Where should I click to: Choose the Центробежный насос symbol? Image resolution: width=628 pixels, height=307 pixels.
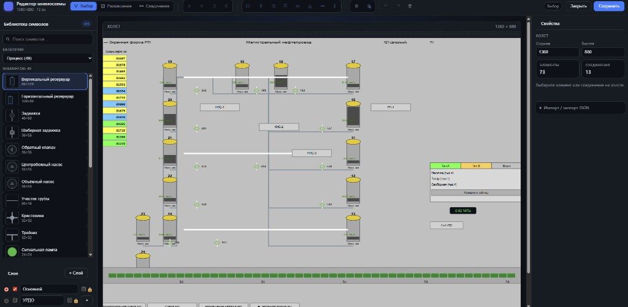(45, 167)
